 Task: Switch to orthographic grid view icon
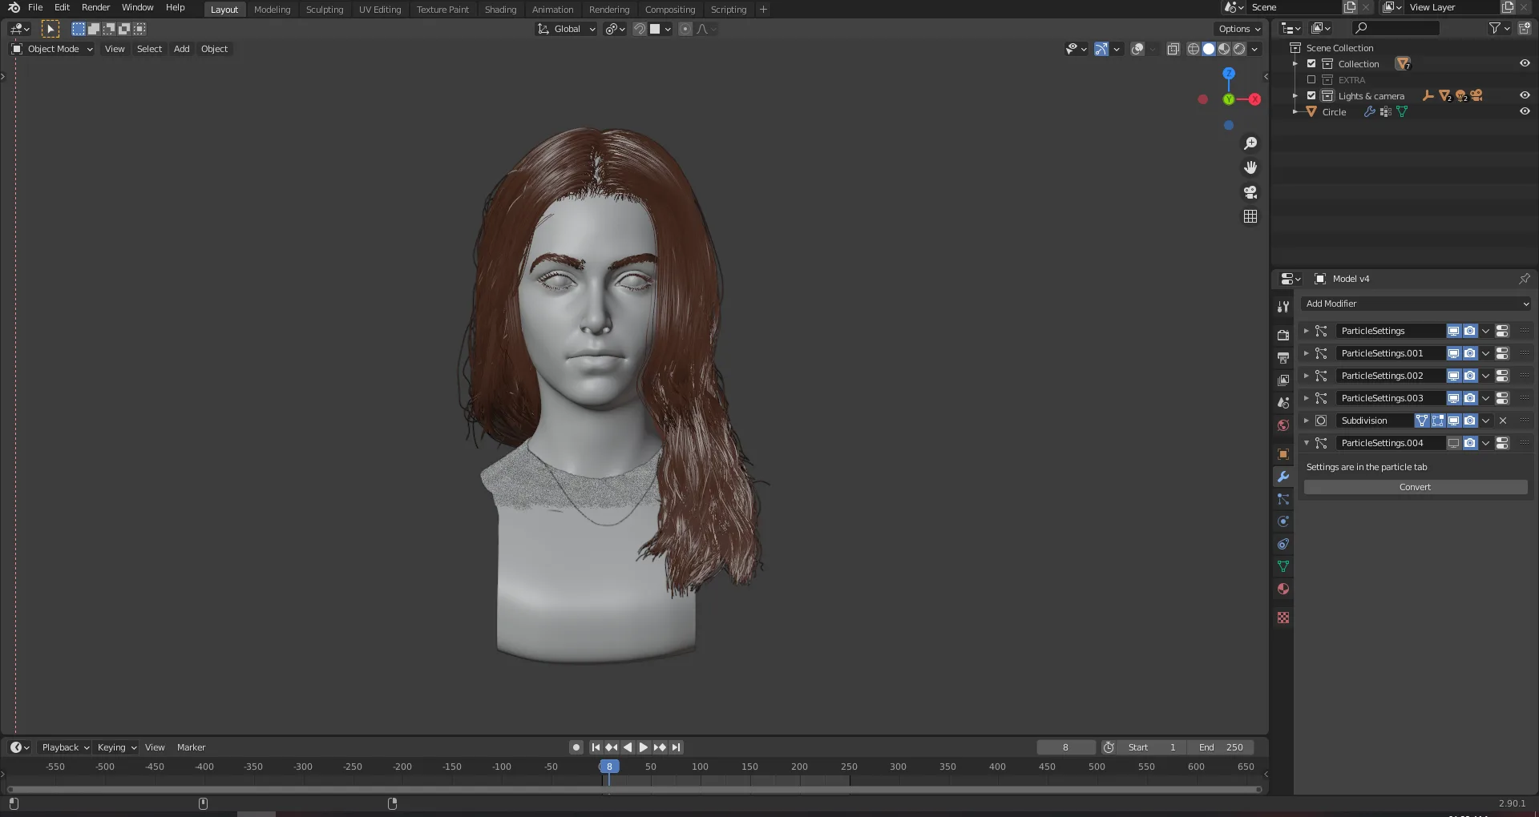point(1250,216)
